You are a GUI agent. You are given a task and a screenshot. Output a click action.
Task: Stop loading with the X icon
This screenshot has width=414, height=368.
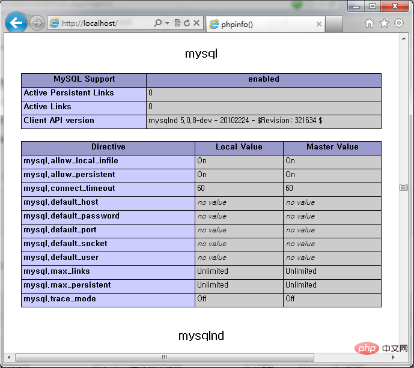point(196,23)
